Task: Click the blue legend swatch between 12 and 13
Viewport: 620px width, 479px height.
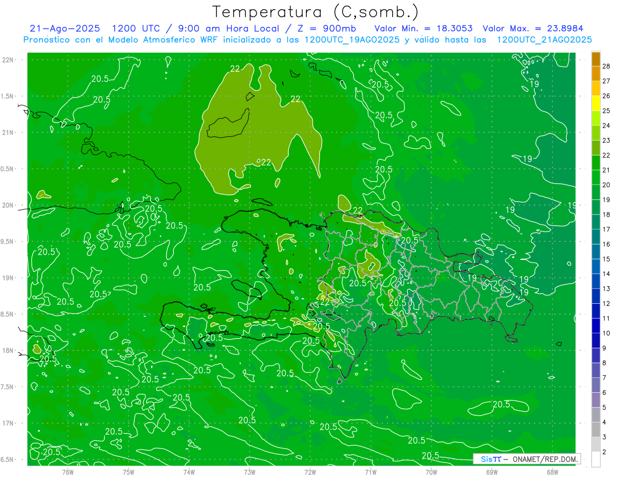Action: 596,296
